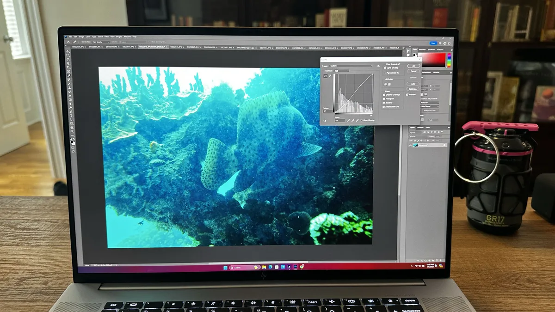
Task: Click the Photoshop icon on the taskbar
Action: [x=296, y=267]
